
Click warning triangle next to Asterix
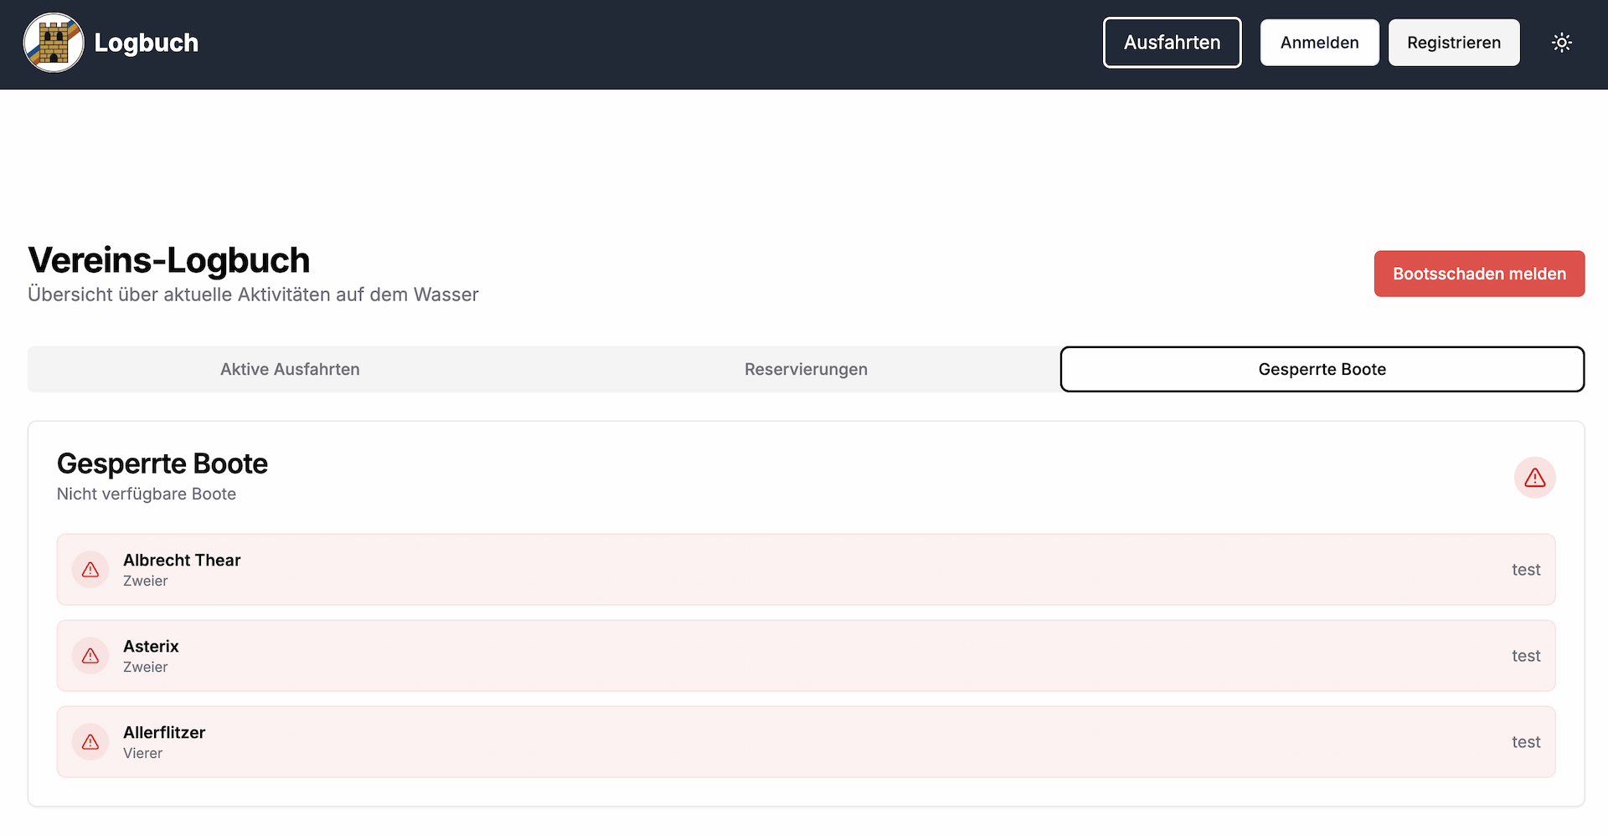[90, 656]
